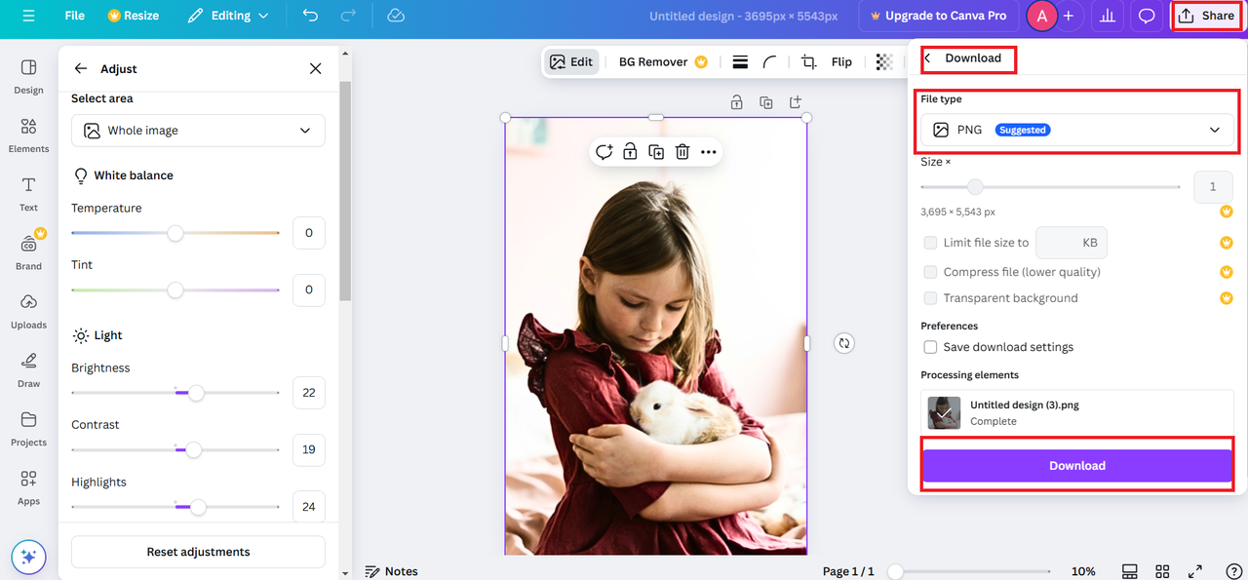Adjust the Temperature slider
This screenshot has width=1248, height=580.
coord(175,233)
